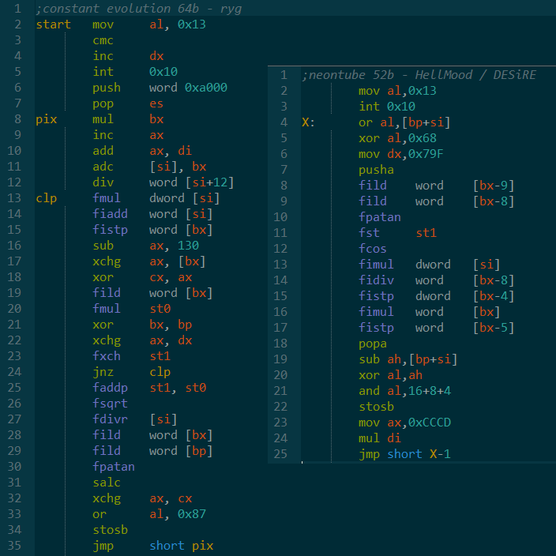The width and height of the screenshot is (556, 556).
Task: Click line number 25 in the right pane gutter
Action: tap(282, 454)
